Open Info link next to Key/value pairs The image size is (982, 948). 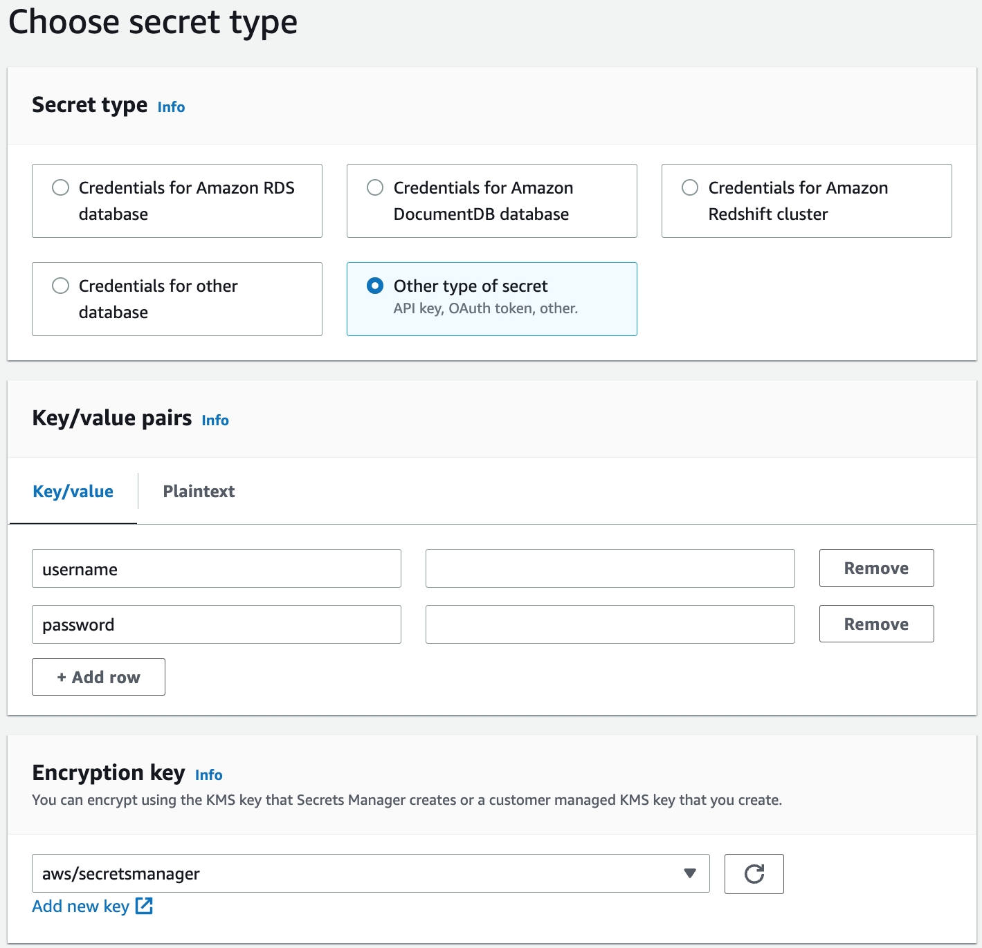[x=215, y=420]
